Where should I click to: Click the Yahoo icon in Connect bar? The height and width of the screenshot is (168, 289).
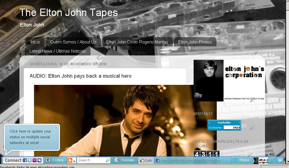[x=35, y=160]
